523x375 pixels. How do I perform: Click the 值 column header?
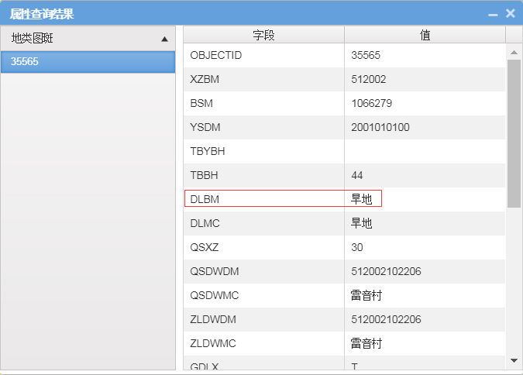[x=425, y=35]
